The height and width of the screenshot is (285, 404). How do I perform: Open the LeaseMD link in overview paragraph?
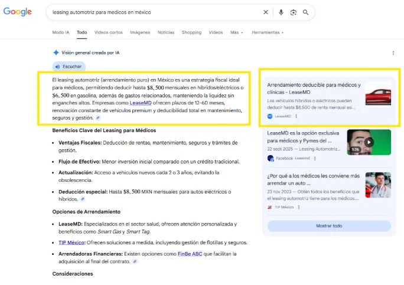coord(141,103)
